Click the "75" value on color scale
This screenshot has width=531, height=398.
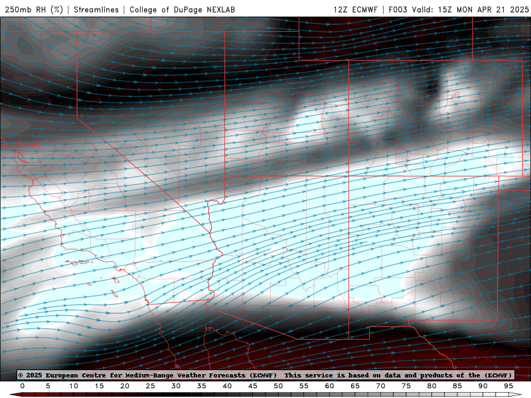pyautogui.click(x=406, y=386)
